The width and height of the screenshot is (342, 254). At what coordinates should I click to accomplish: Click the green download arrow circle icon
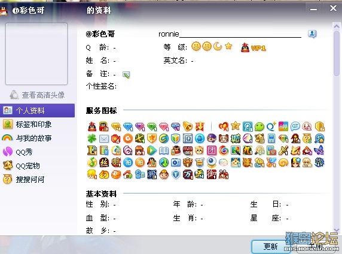click(x=164, y=162)
